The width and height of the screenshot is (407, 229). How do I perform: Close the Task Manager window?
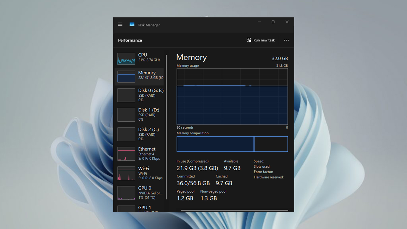tap(287, 22)
